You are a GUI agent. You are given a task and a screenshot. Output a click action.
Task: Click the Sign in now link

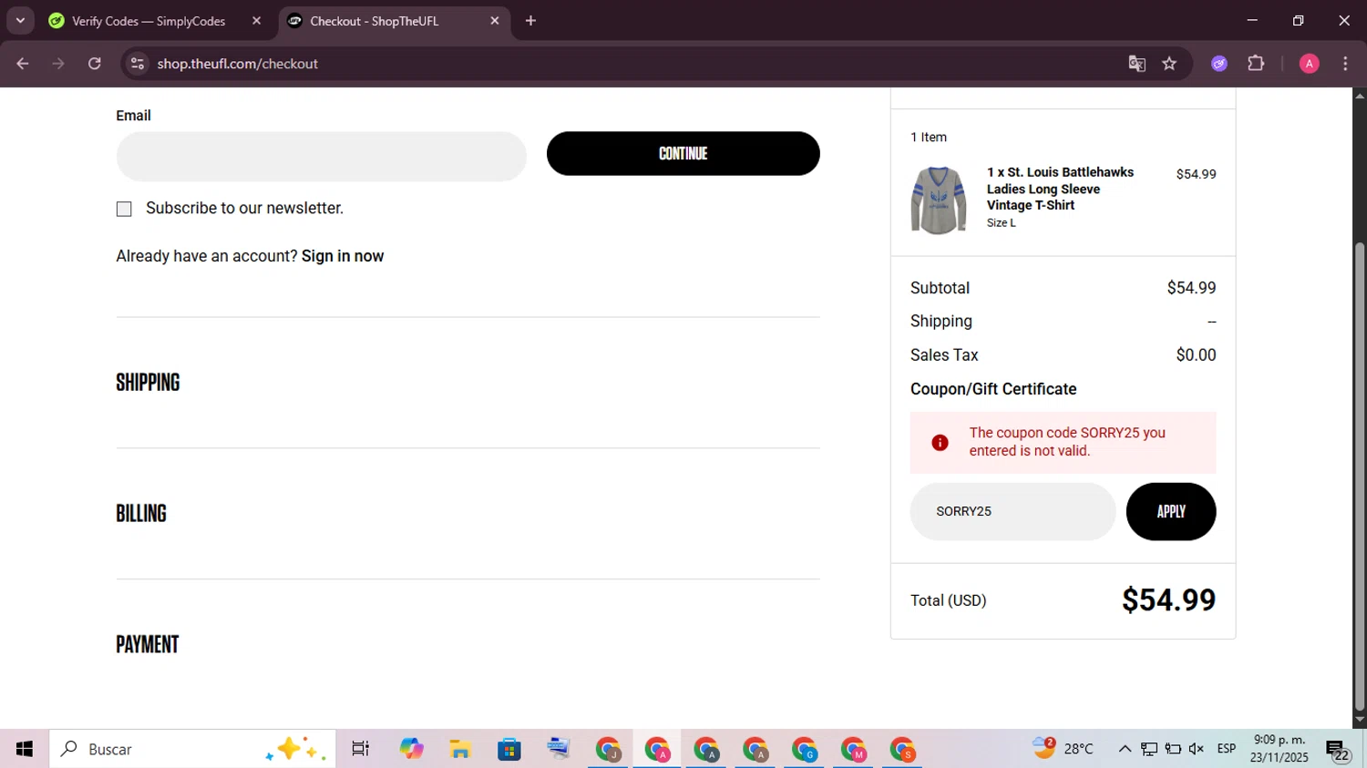(x=343, y=256)
